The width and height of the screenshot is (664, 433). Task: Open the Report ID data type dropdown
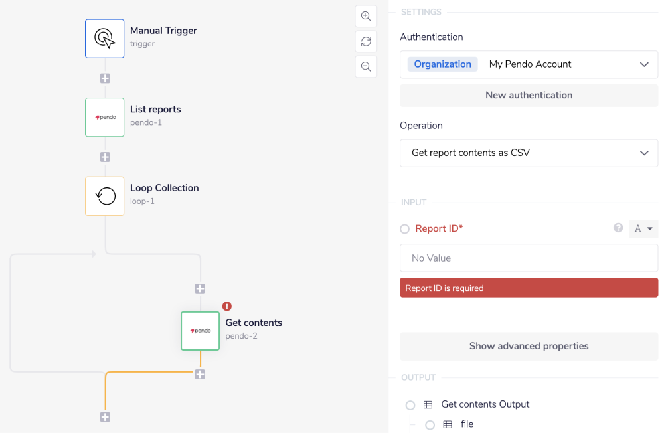point(643,228)
